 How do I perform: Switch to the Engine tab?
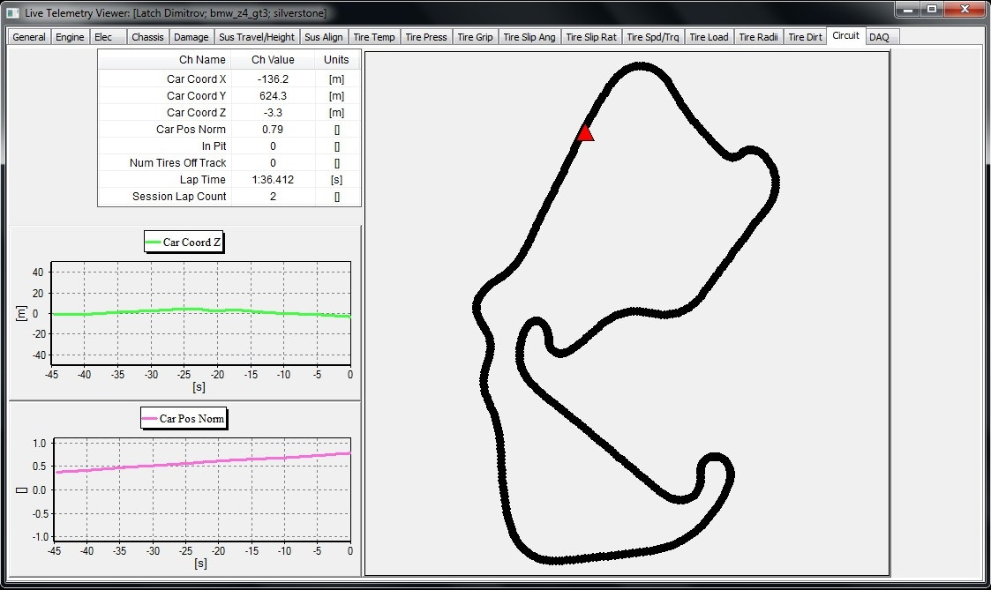coord(70,36)
